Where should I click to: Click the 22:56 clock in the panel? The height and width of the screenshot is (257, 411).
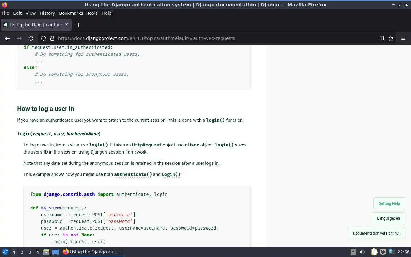403,252
